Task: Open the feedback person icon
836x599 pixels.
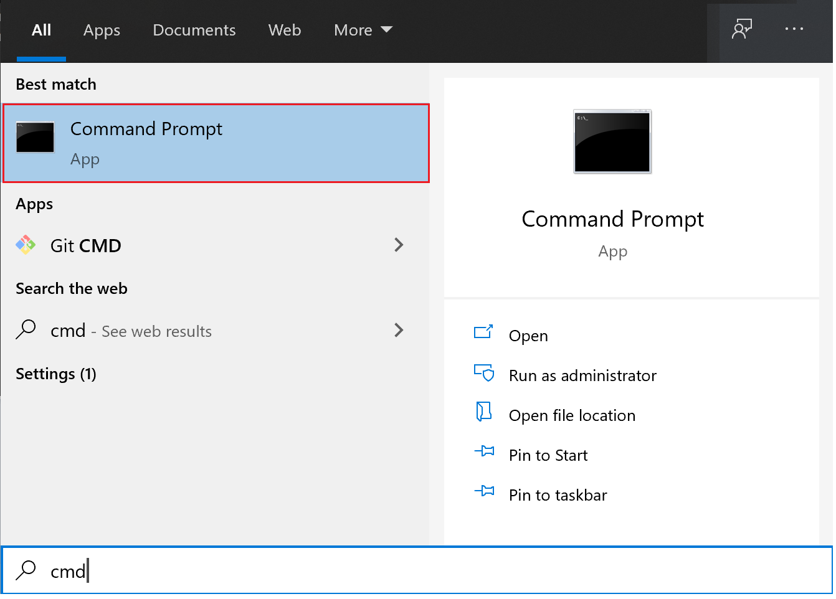Action: (x=741, y=29)
